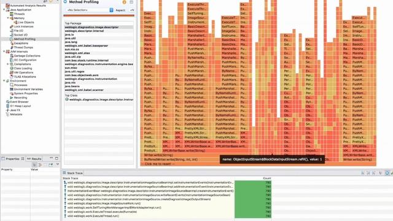393x221 pixels.
Task: Open the GC Configuration page
Action: click(x=25, y=60)
